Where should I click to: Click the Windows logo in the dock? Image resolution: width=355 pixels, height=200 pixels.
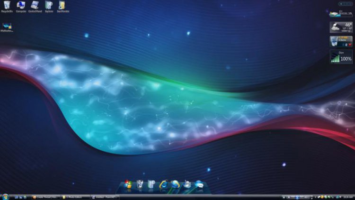click(x=128, y=184)
